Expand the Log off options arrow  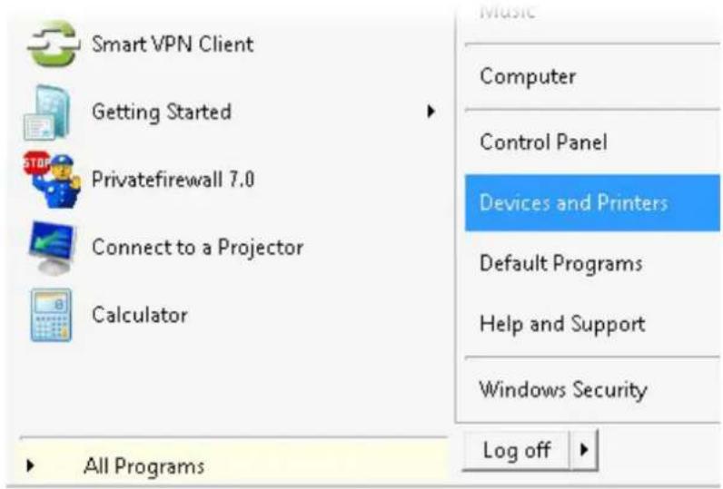[x=584, y=449]
